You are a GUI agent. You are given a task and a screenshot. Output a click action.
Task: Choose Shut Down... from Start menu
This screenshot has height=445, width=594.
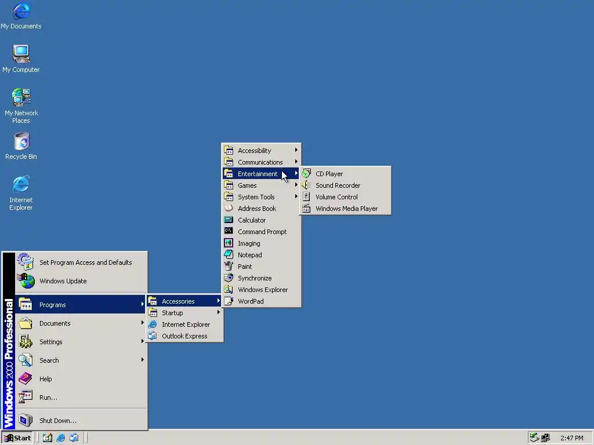click(81, 421)
